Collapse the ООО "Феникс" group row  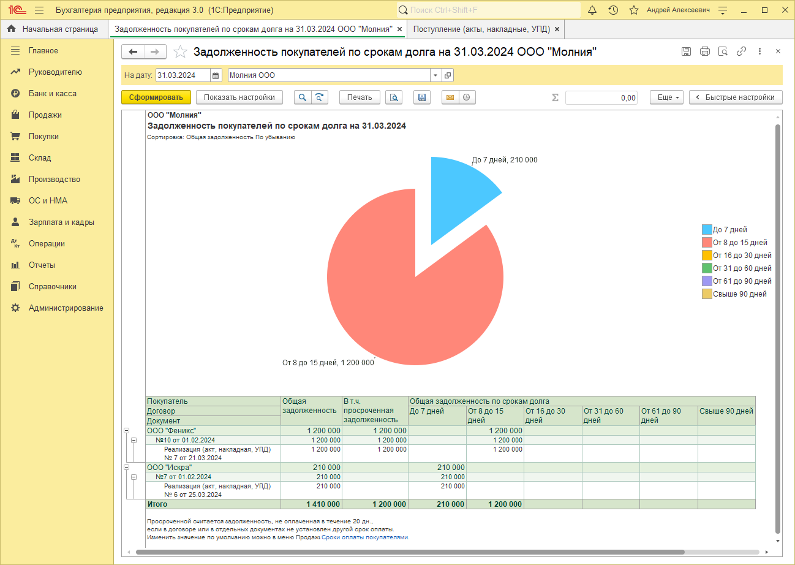click(x=127, y=431)
